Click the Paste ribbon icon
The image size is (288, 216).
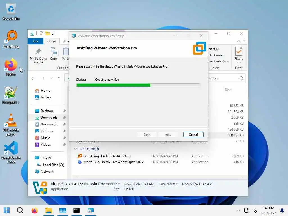coord(65,54)
